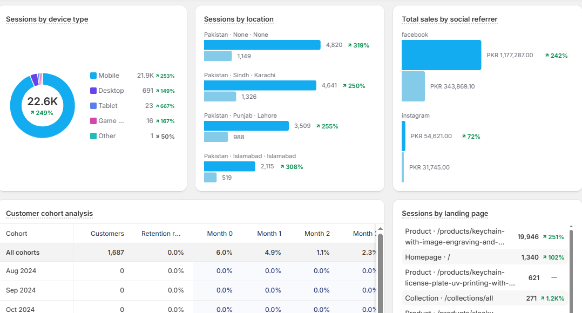This screenshot has width=582, height=313.
Task: Click the Customers column header
Action: pyautogui.click(x=107, y=234)
